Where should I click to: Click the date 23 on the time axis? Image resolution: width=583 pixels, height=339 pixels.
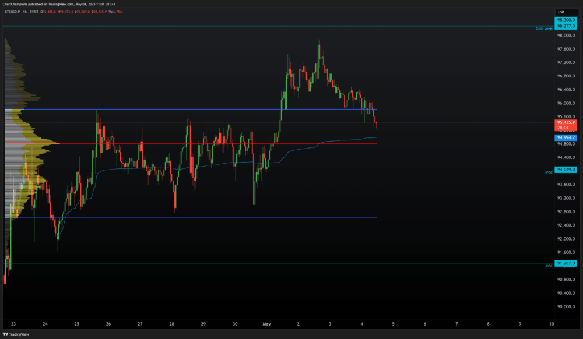point(13,324)
